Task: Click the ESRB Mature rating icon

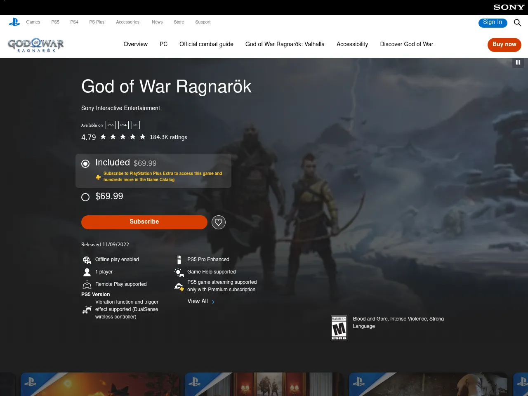Action: (339, 328)
